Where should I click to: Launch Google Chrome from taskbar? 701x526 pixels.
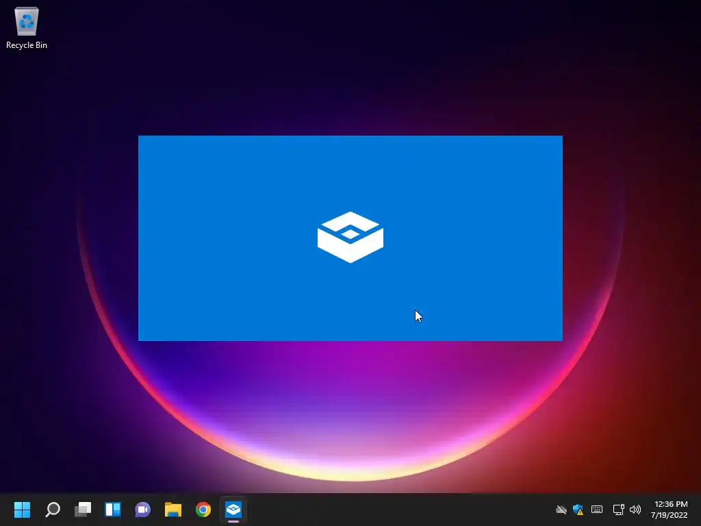coord(203,510)
